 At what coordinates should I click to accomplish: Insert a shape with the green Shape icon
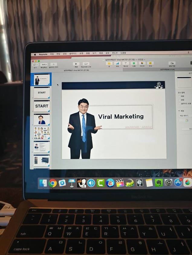[134, 63]
